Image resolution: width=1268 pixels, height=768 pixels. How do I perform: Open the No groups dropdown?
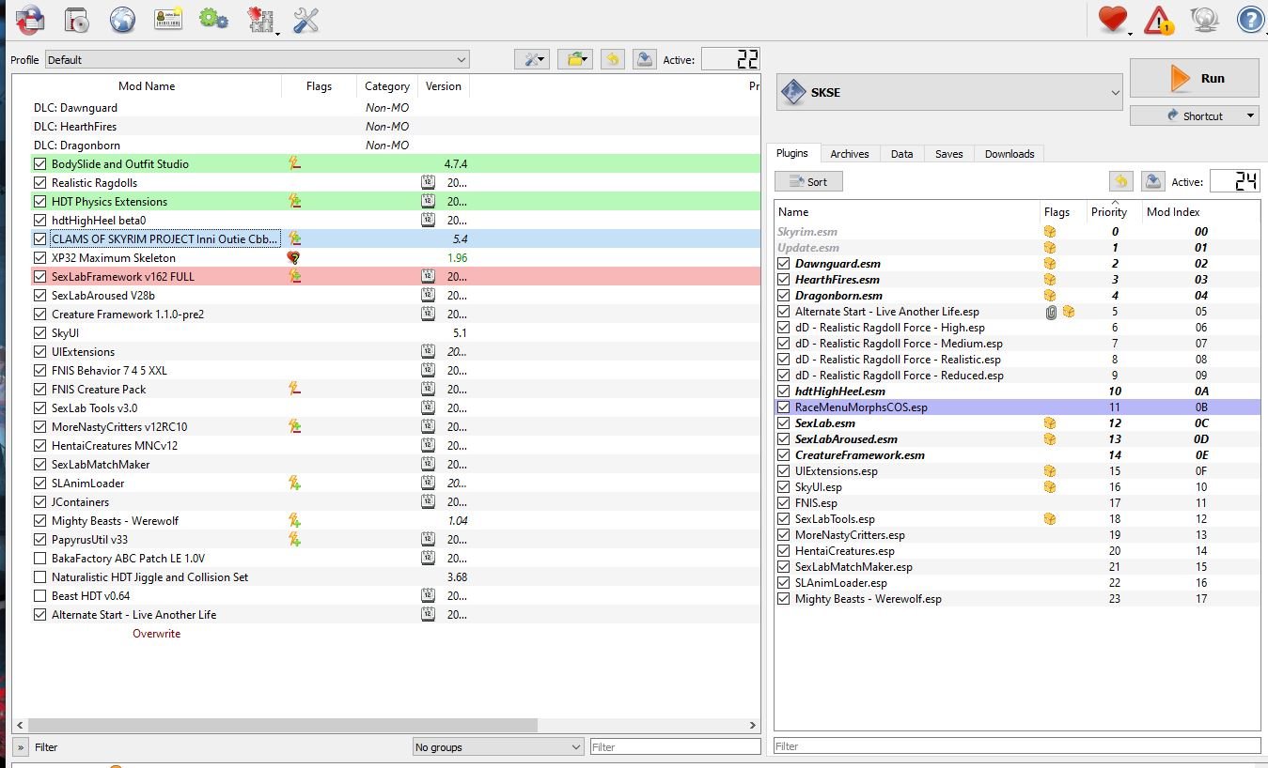[x=498, y=747]
